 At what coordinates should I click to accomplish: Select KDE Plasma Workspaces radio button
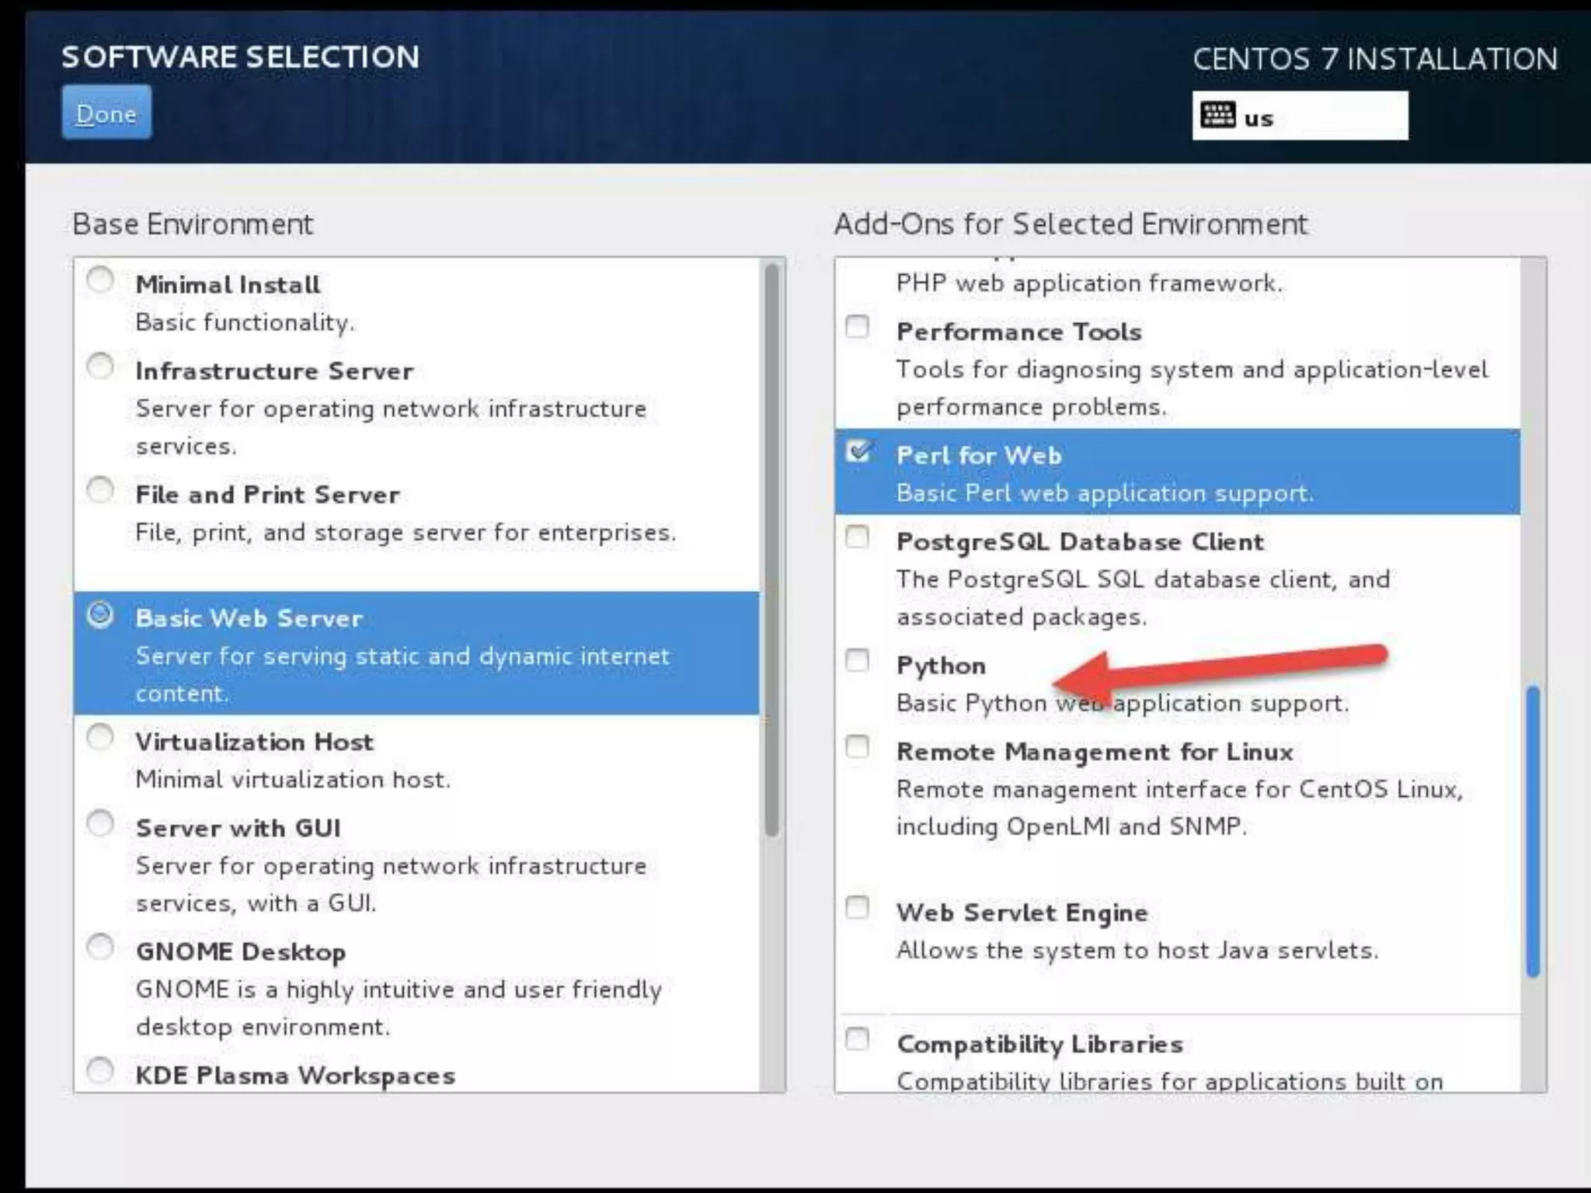click(100, 1071)
